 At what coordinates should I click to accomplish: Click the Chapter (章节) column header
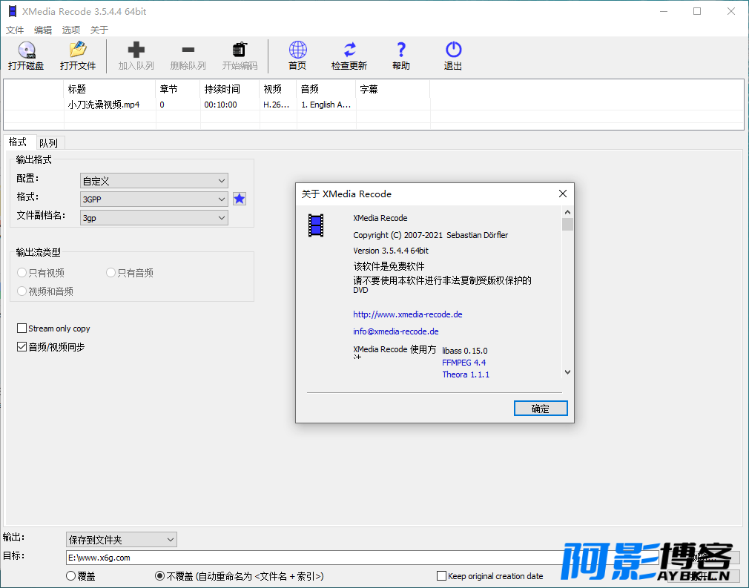click(x=178, y=89)
